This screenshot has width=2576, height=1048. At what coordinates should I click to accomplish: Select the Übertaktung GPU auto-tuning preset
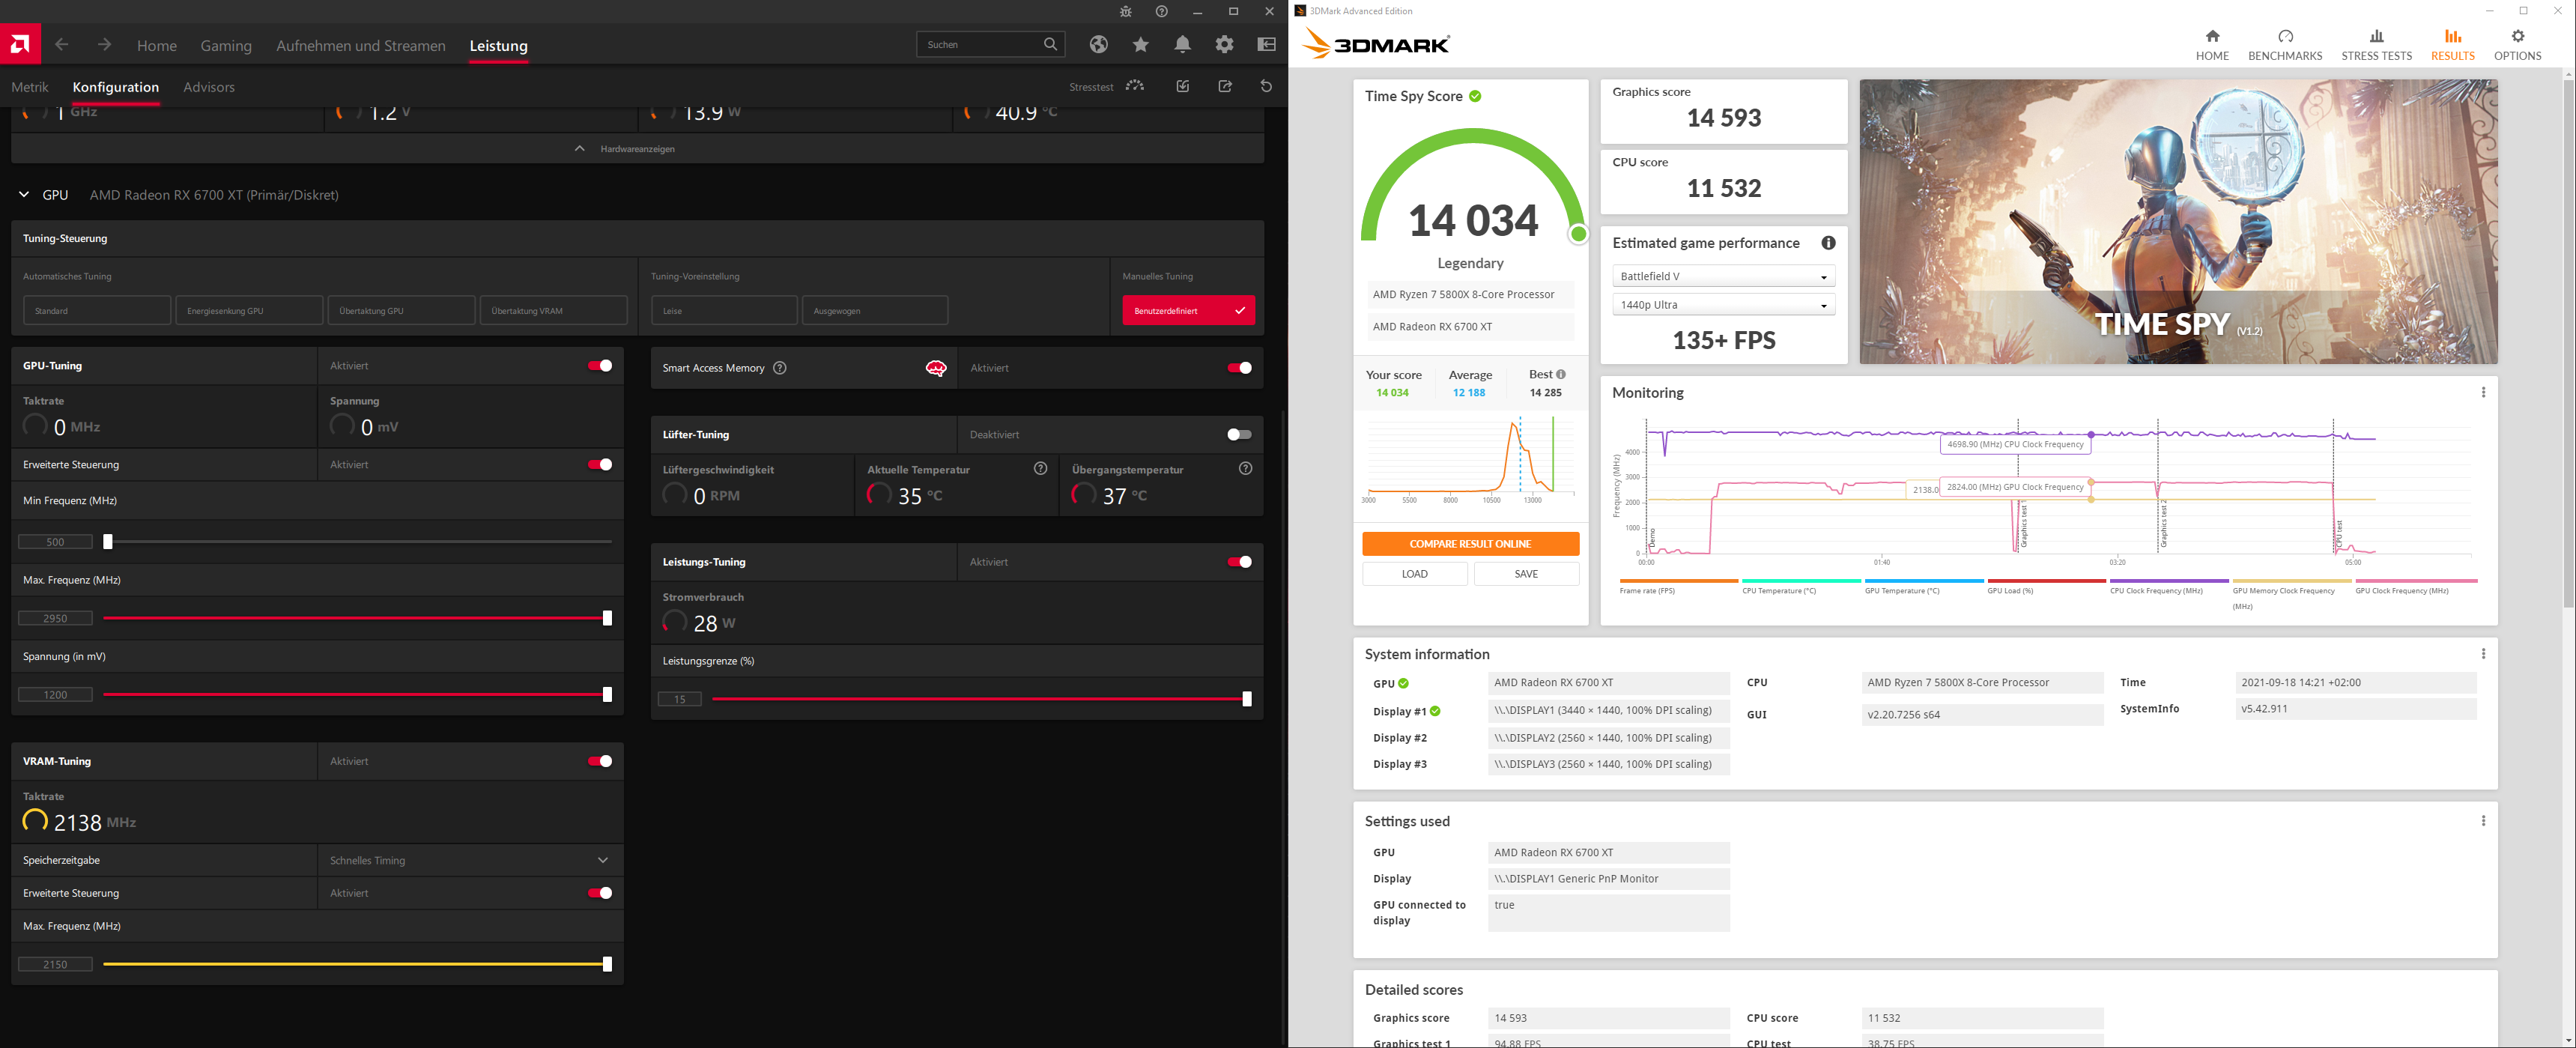401,310
